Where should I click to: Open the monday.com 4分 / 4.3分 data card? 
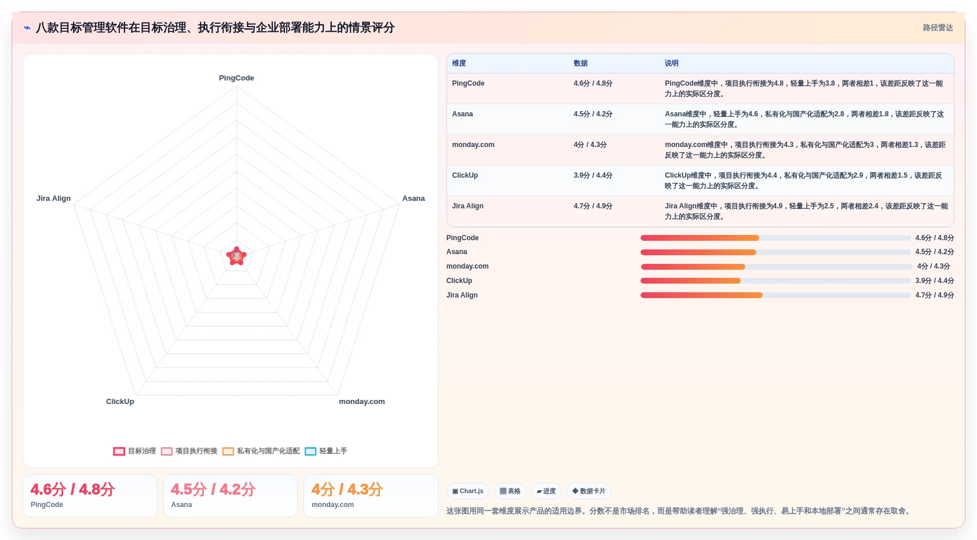371,495
